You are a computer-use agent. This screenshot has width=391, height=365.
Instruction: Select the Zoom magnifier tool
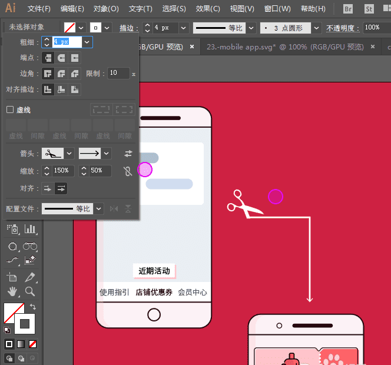tap(30, 291)
